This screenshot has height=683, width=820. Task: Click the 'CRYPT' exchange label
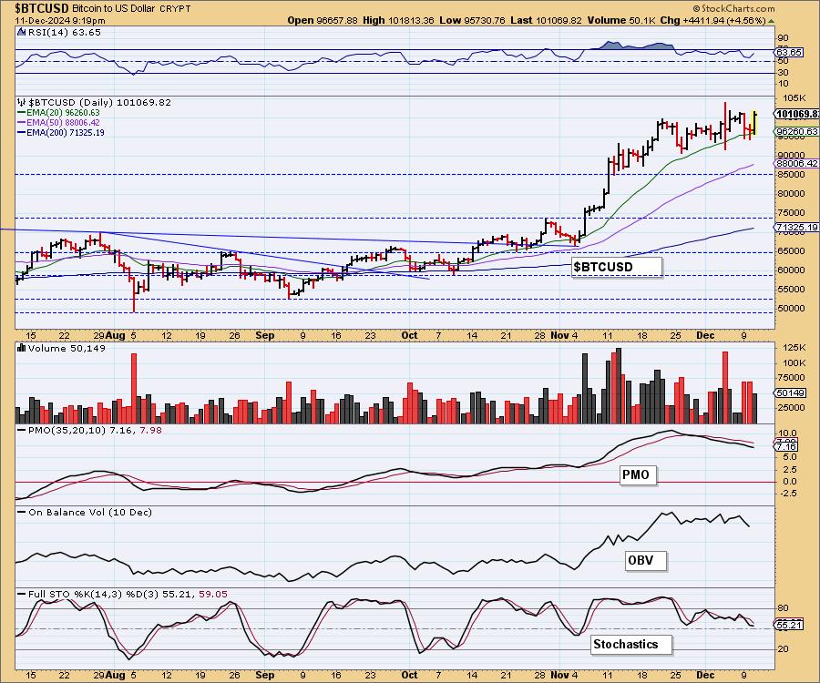point(176,9)
